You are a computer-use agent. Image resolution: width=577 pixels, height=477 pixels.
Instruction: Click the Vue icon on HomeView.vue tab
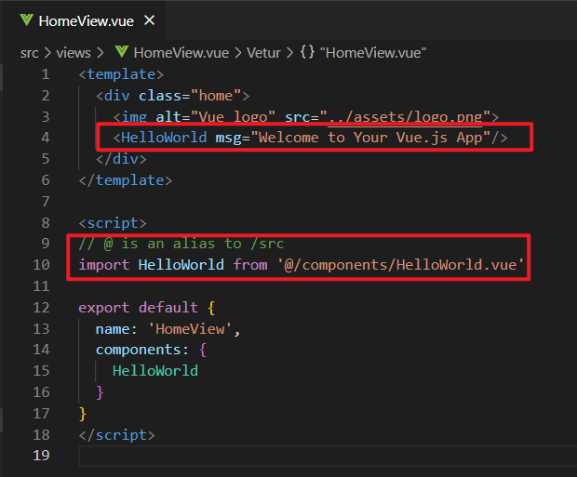tap(26, 20)
